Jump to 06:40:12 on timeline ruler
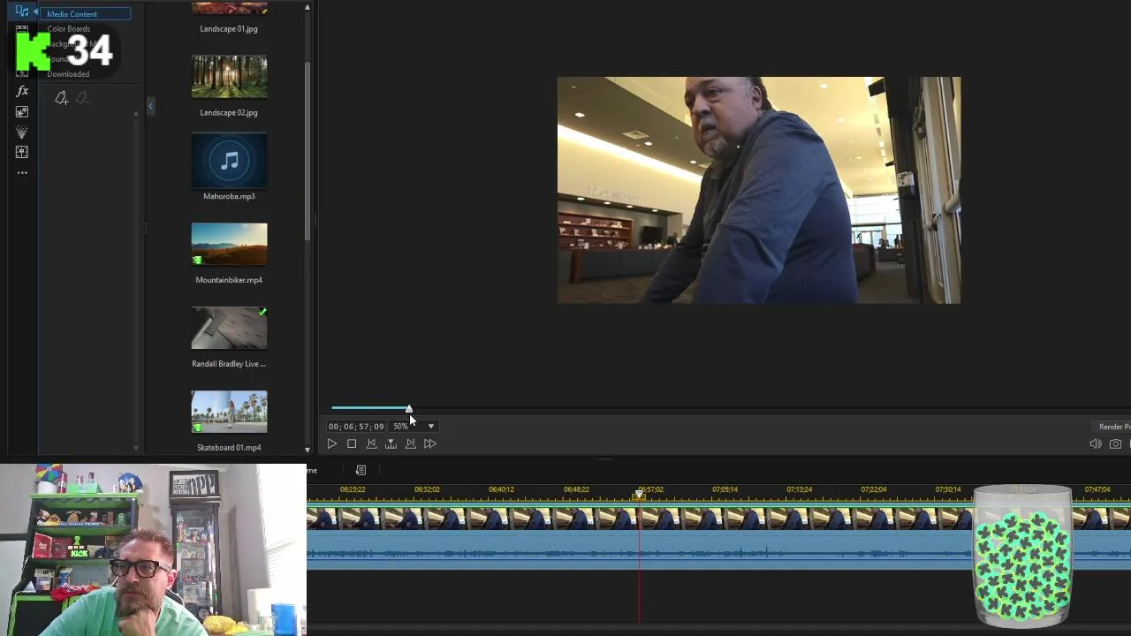The width and height of the screenshot is (1131, 636). pyautogui.click(x=501, y=489)
